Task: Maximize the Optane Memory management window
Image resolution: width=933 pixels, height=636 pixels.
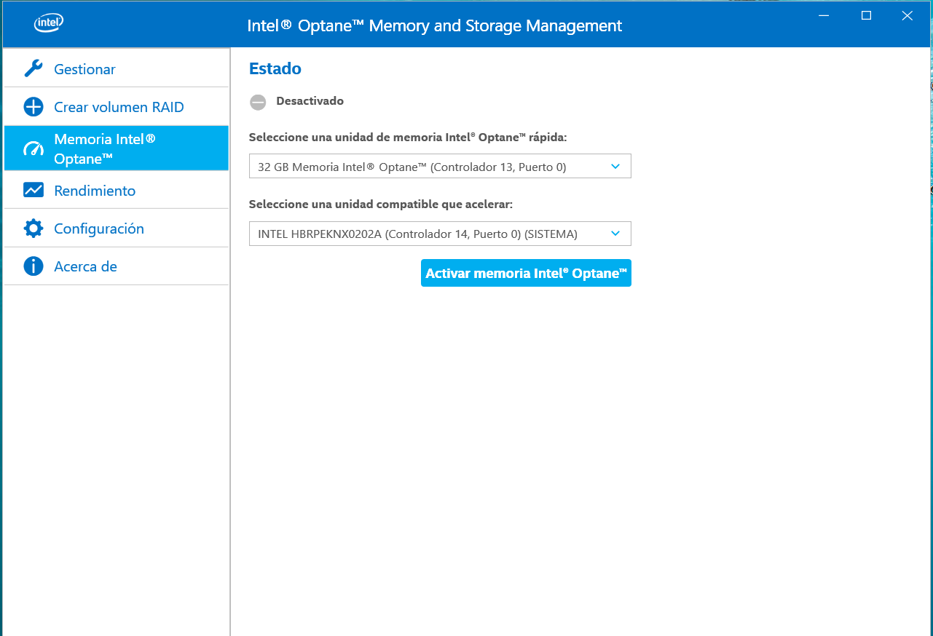Action: click(x=866, y=16)
